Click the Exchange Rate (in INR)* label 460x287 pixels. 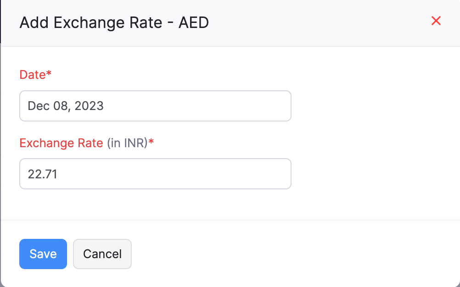tap(86, 143)
